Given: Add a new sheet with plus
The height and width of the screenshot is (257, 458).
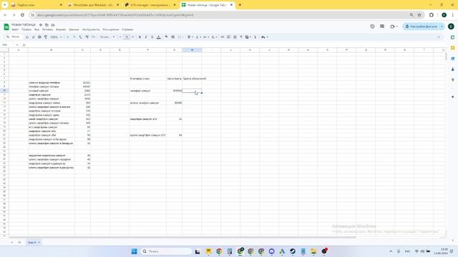Looking at the screenshot, I should tap(12, 242).
